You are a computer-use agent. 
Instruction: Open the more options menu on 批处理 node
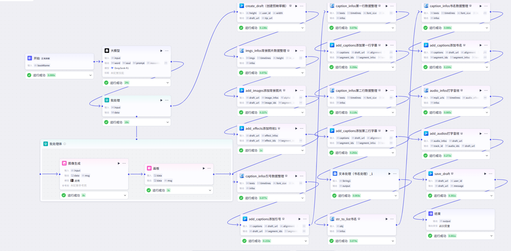167,100
